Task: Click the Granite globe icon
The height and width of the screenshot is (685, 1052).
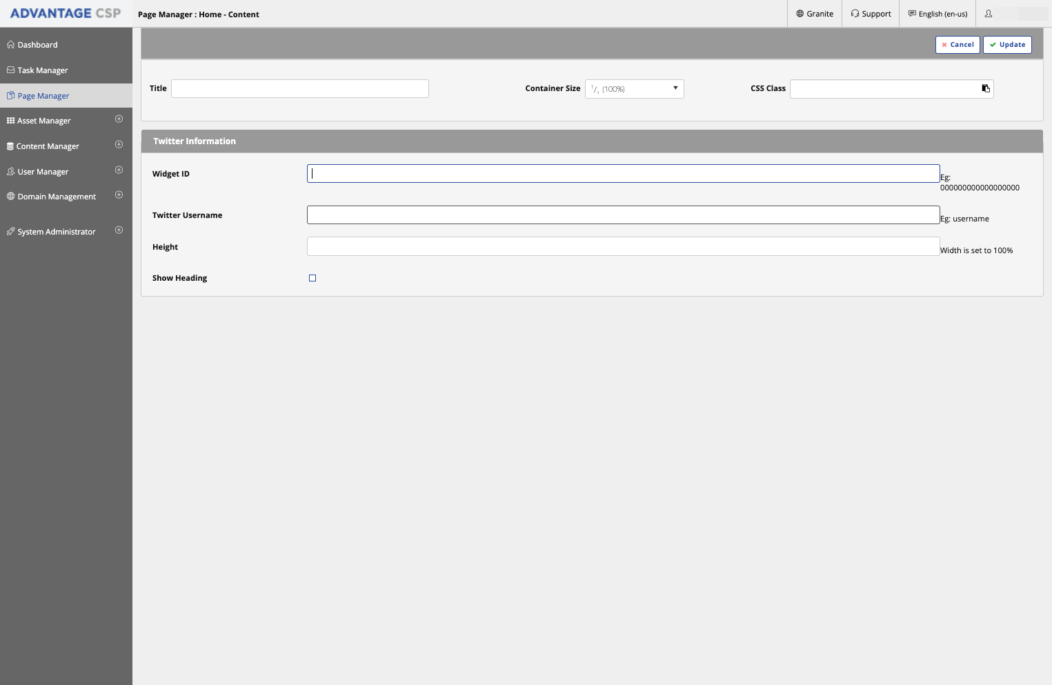Action: point(800,14)
